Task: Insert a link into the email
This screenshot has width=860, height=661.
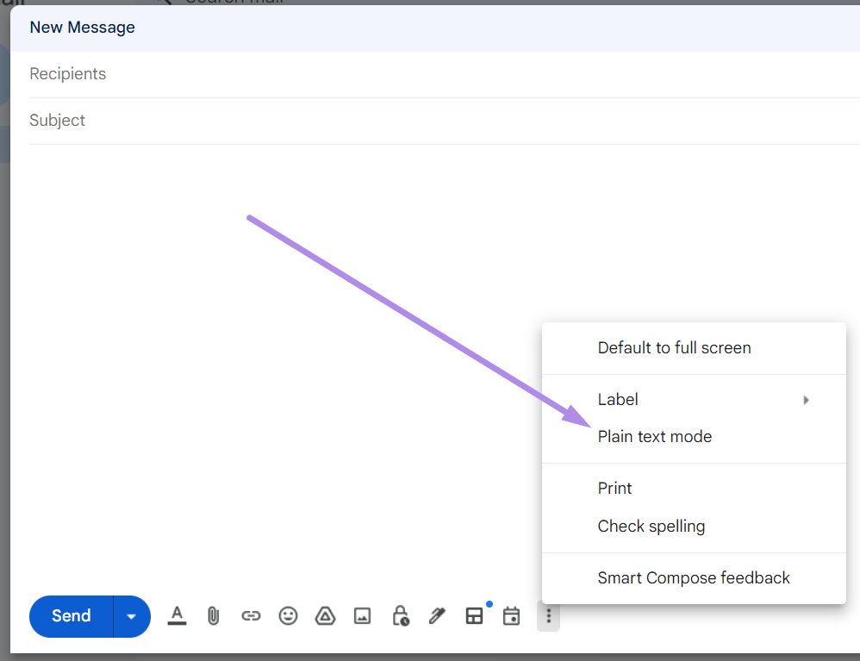Action: (x=251, y=616)
